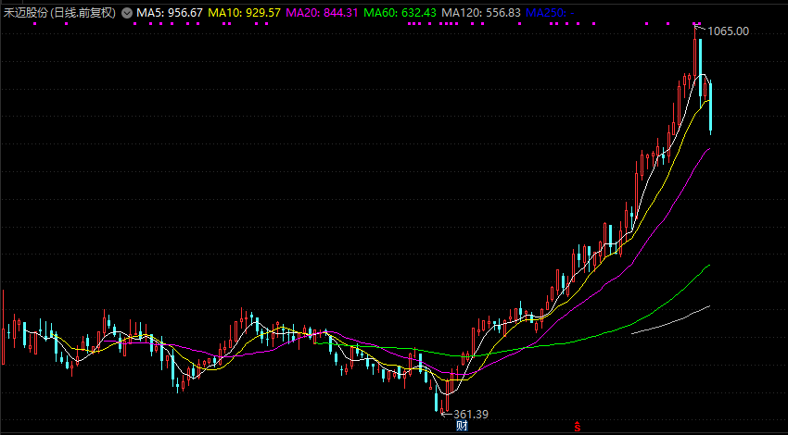
Task: Click the red S marker on the time axis
Action: click(577, 427)
